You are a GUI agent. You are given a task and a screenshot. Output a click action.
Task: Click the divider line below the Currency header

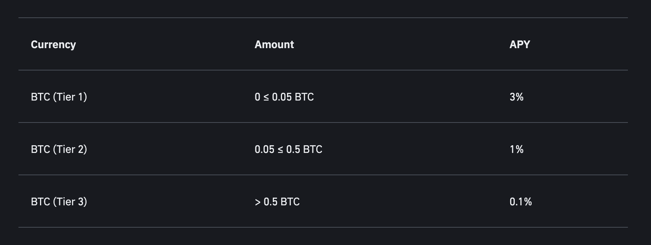[x=323, y=70]
